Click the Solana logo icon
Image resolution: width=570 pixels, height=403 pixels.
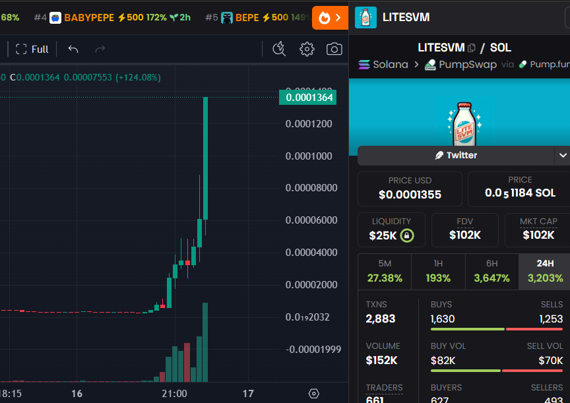[364, 65]
